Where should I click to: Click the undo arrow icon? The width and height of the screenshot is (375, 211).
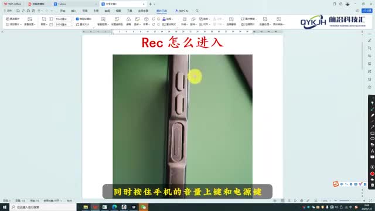39,11
